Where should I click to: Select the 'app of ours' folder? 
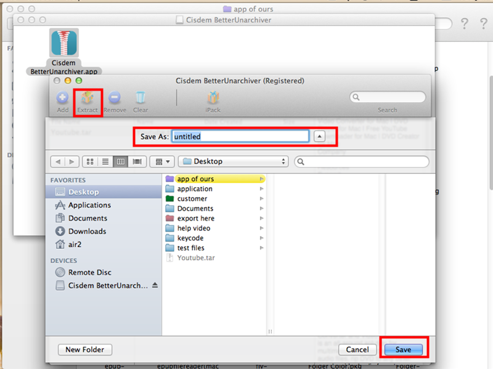point(215,179)
